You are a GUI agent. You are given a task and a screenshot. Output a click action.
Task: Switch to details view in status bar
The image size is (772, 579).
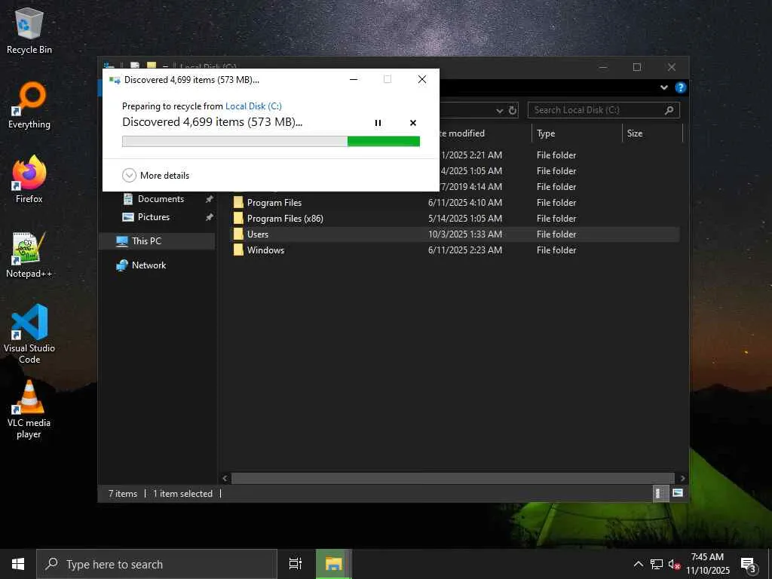coord(659,493)
